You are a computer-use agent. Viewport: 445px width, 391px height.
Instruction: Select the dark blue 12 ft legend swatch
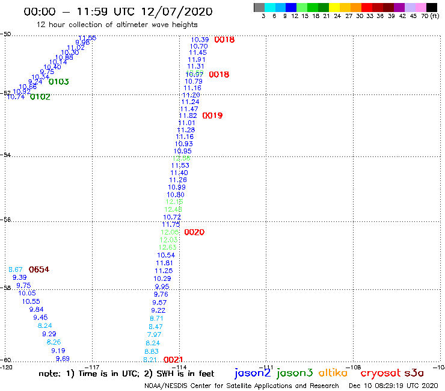(291, 7)
